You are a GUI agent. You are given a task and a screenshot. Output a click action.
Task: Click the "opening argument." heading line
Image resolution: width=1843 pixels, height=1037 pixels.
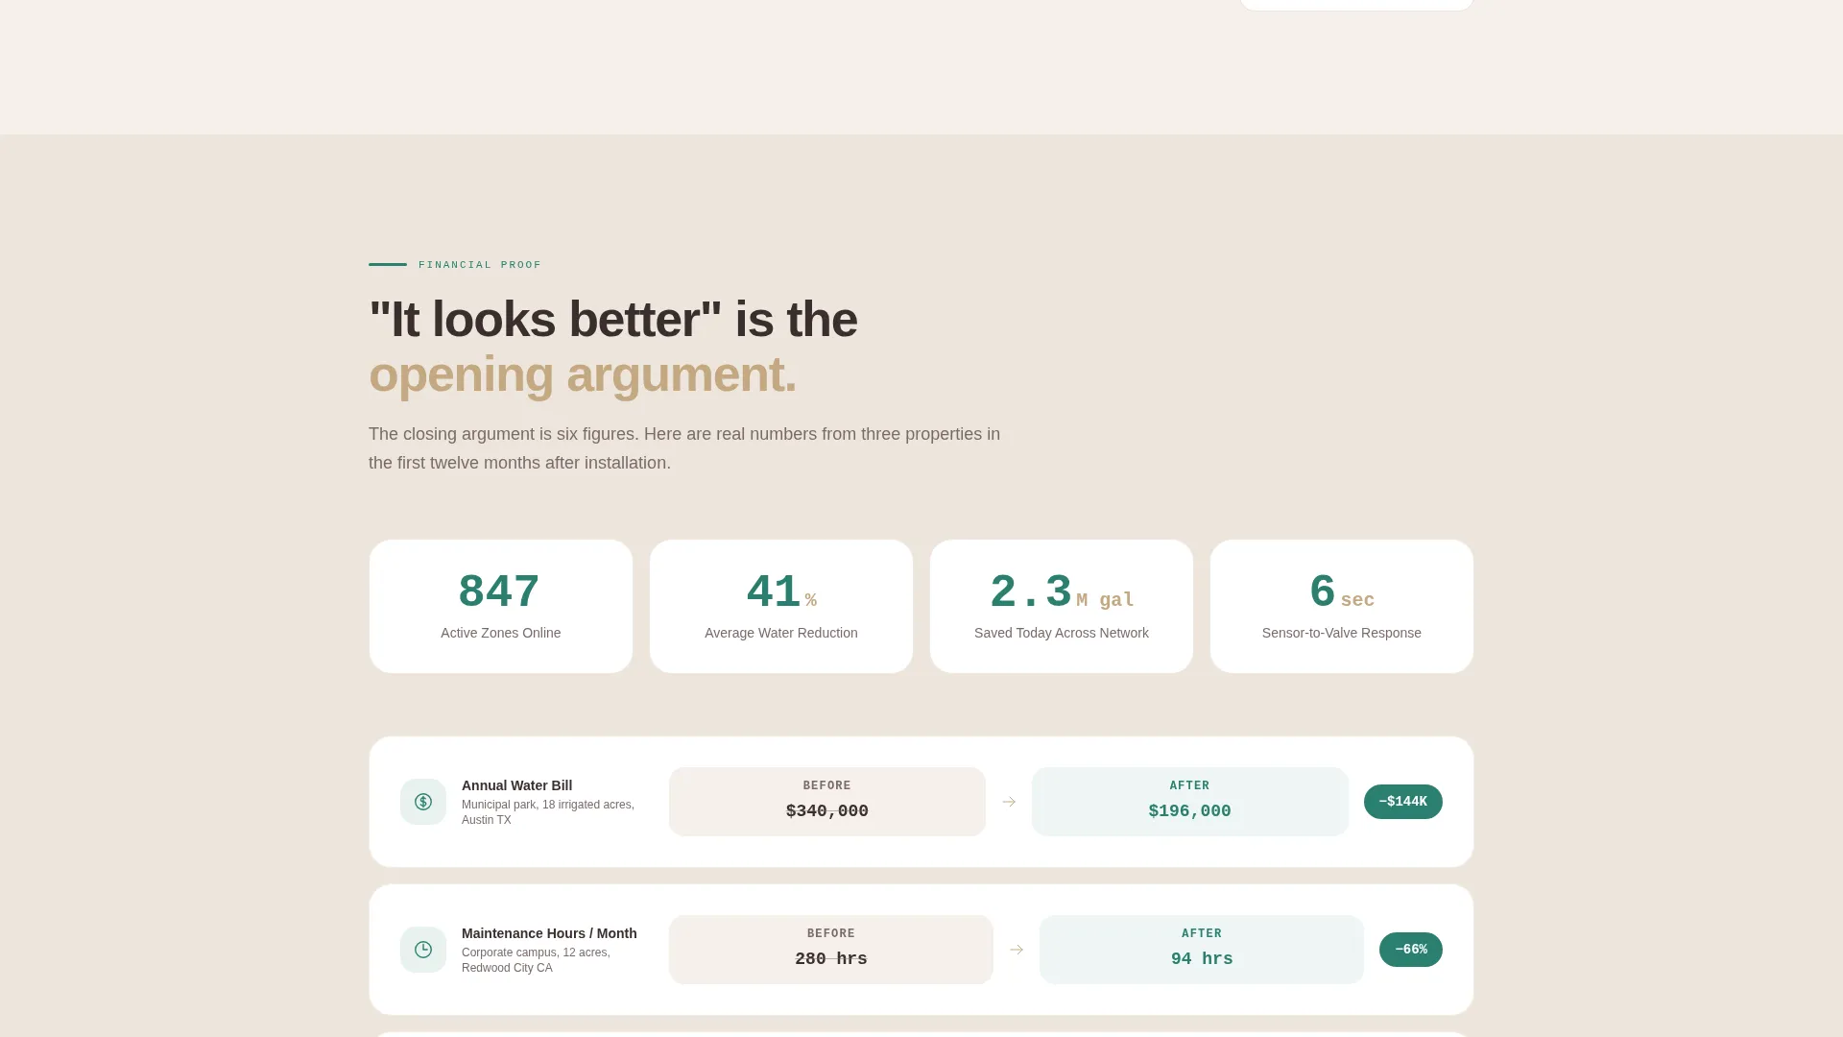coord(583,374)
